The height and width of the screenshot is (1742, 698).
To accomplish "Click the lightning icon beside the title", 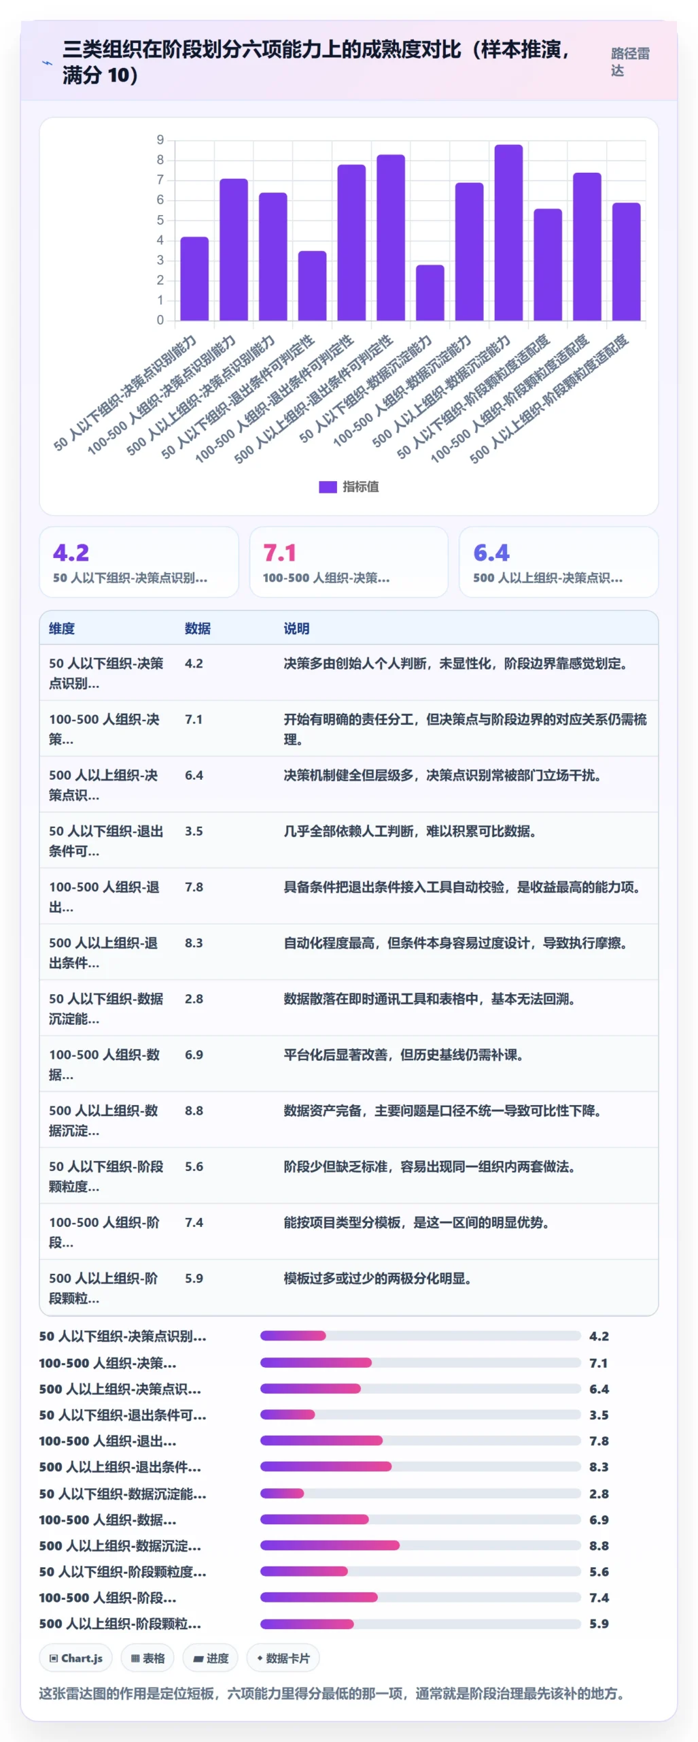I will point(47,63).
